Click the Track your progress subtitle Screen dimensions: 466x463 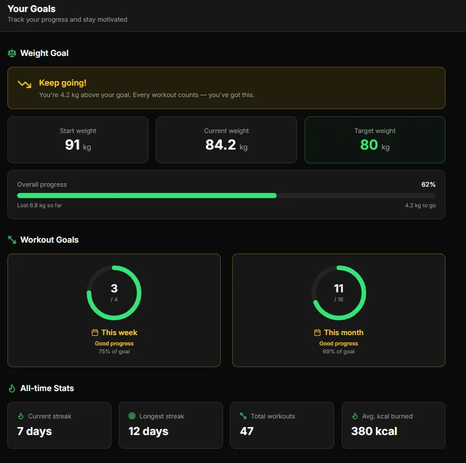(67, 19)
